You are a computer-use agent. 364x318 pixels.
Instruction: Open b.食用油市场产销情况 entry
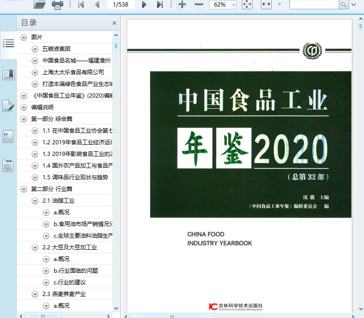pos(83,224)
